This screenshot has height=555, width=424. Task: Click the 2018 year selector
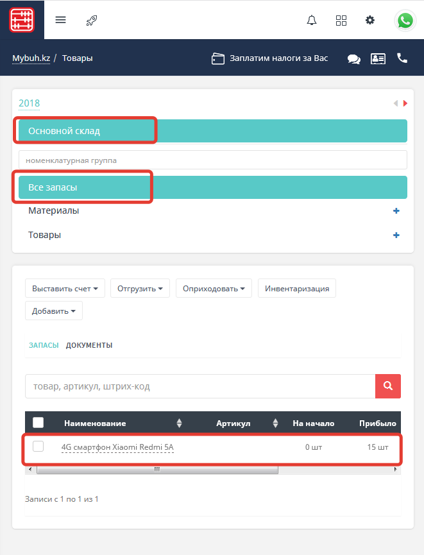click(x=29, y=103)
